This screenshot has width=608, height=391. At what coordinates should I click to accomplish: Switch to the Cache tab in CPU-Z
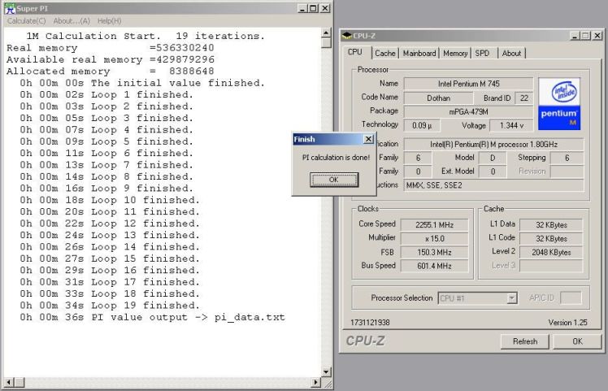tap(385, 53)
